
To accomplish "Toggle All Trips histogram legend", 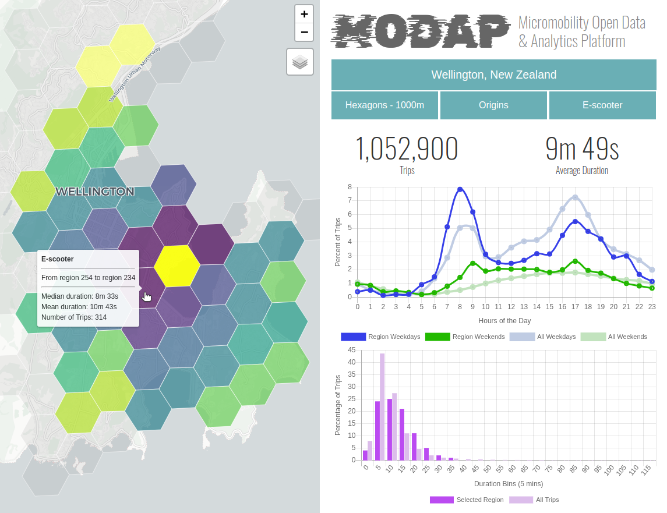I will click(534, 500).
